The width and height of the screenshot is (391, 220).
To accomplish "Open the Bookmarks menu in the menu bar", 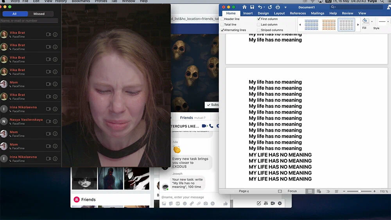I will (x=81, y=1).
